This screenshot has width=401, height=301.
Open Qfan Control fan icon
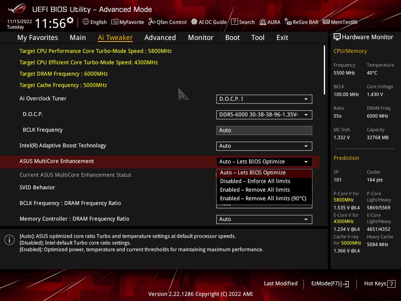pyautogui.click(x=152, y=22)
